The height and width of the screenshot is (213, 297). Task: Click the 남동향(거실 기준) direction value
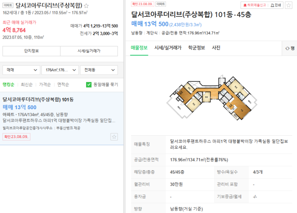(186, 209)
